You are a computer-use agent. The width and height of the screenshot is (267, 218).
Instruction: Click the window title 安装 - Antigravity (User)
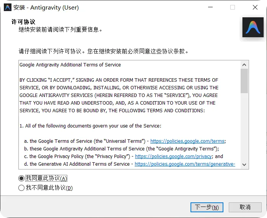coord(46,8)
